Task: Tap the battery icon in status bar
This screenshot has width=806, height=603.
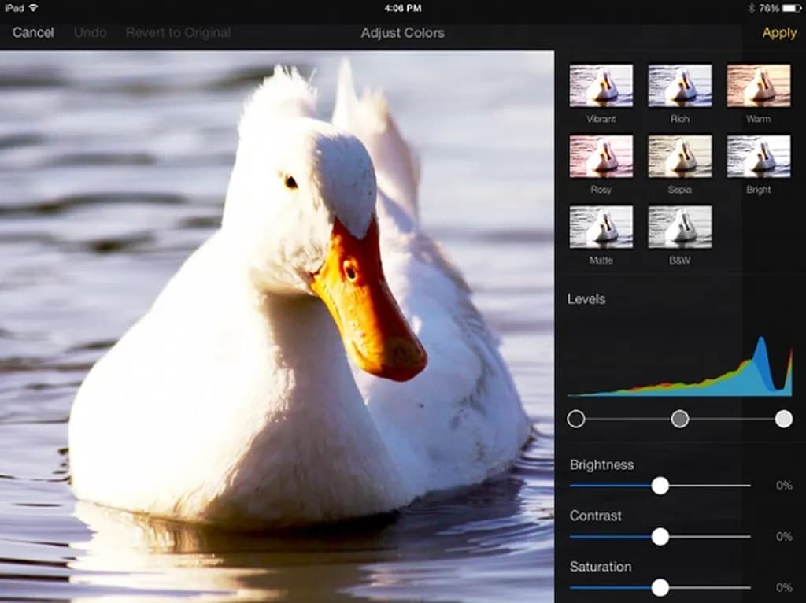Action: point(791,8)
